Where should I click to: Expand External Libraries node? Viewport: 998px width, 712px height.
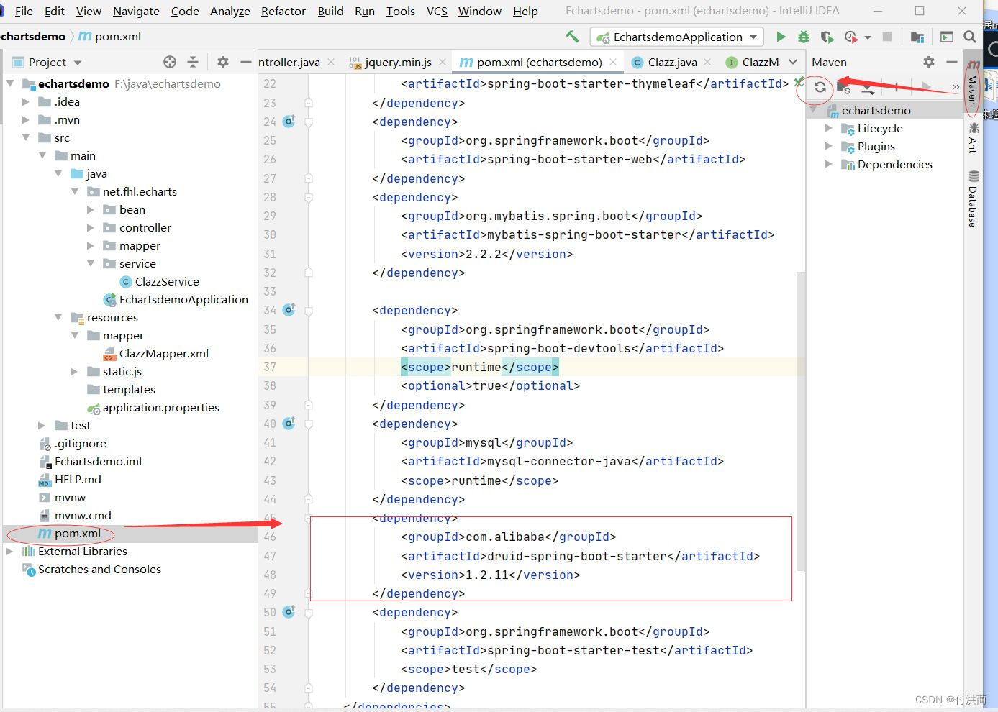(x=9, y=552)
